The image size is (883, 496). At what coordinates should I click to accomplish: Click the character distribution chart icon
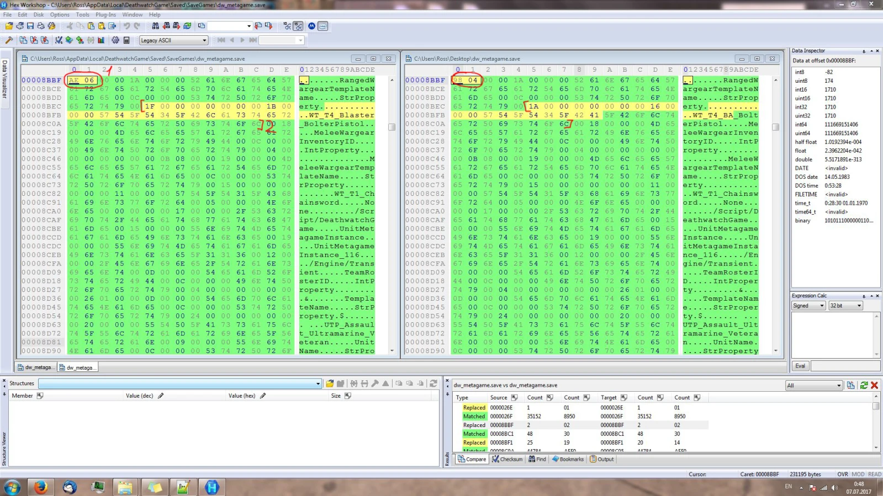pos(101,40)
